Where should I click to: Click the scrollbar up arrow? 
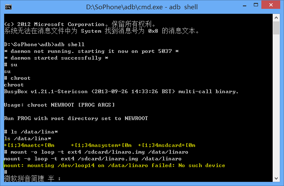(276, 18)
